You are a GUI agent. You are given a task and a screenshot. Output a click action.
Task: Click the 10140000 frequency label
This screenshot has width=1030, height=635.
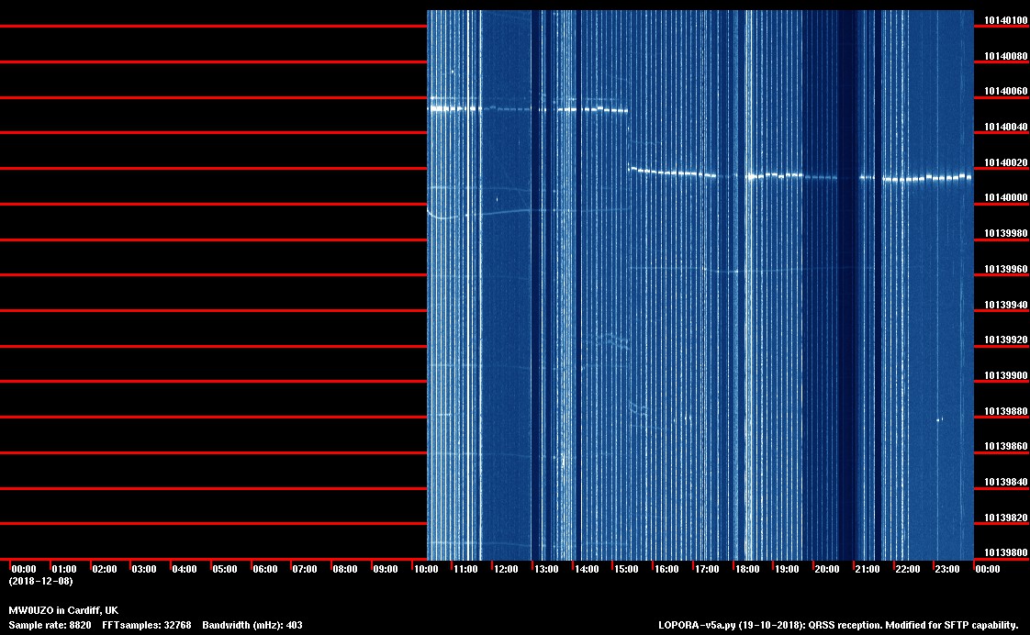1005,198
